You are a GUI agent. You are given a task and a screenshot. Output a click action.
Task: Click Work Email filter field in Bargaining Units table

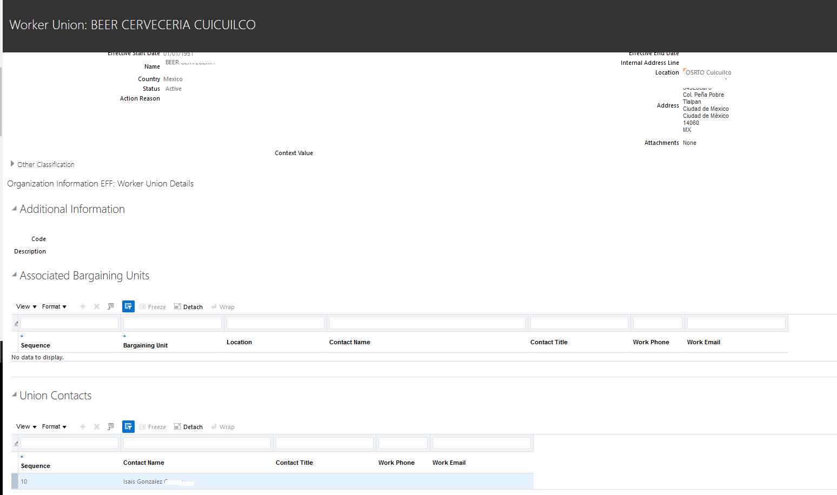click(736, 323)
